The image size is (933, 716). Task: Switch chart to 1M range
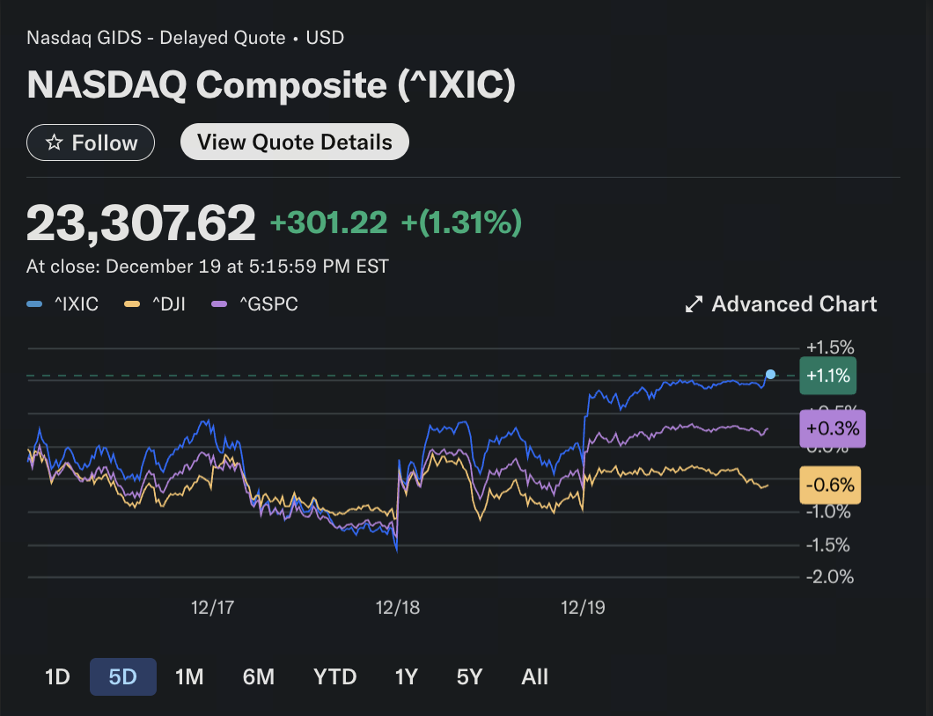pos(189,676)
